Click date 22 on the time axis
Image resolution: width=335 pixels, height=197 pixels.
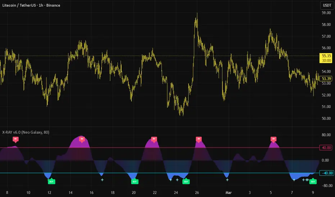click(x=155, y=193)
